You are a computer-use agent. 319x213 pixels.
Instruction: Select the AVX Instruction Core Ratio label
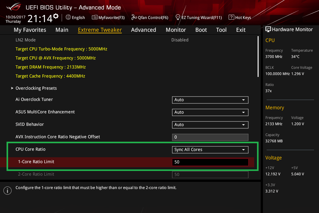click(58, 137)
